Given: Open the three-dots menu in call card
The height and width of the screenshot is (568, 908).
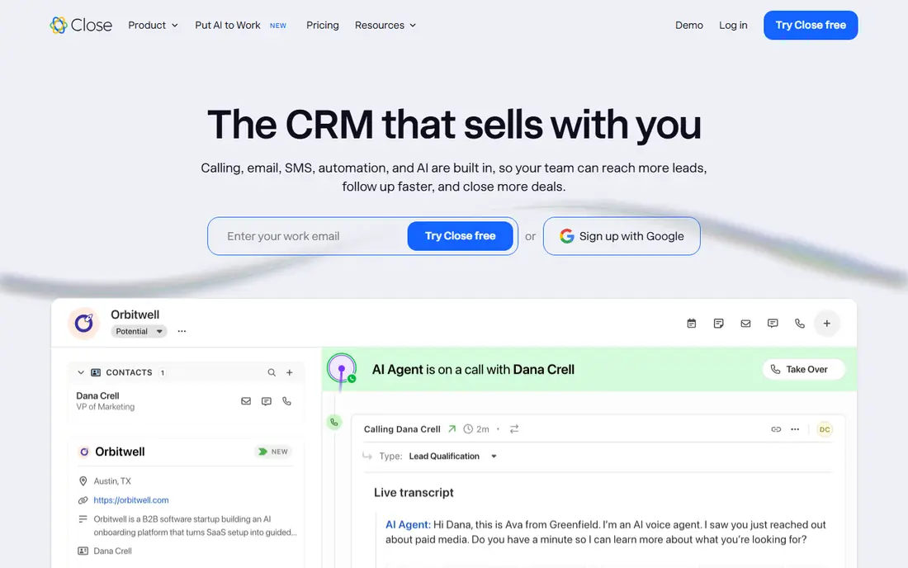Looking at the screenshot, I should [x=795, y=429].
